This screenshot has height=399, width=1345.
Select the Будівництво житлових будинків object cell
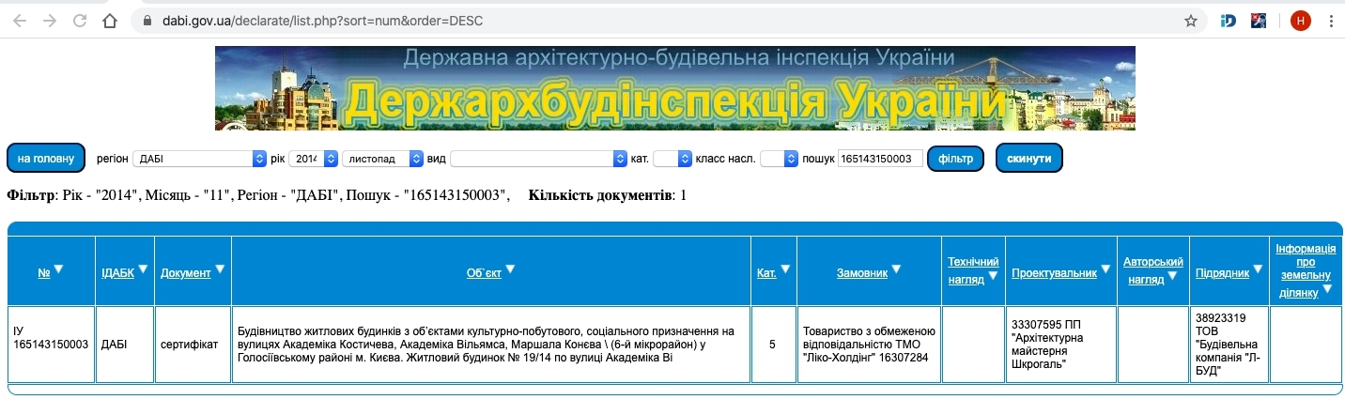coord(491,345)
